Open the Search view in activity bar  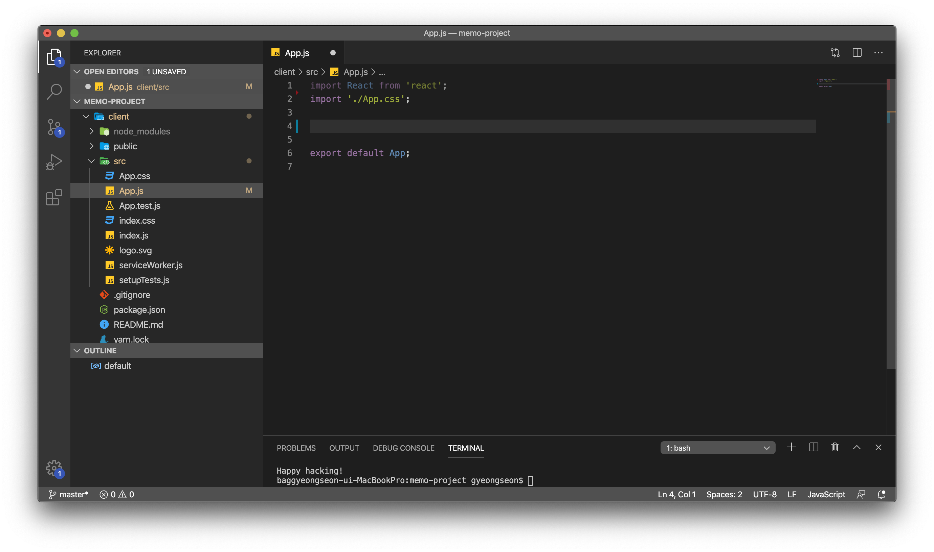tap(54, 91)
